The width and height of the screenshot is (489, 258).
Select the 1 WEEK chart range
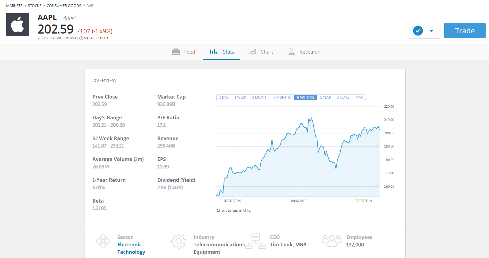click(x=240, y=97)
